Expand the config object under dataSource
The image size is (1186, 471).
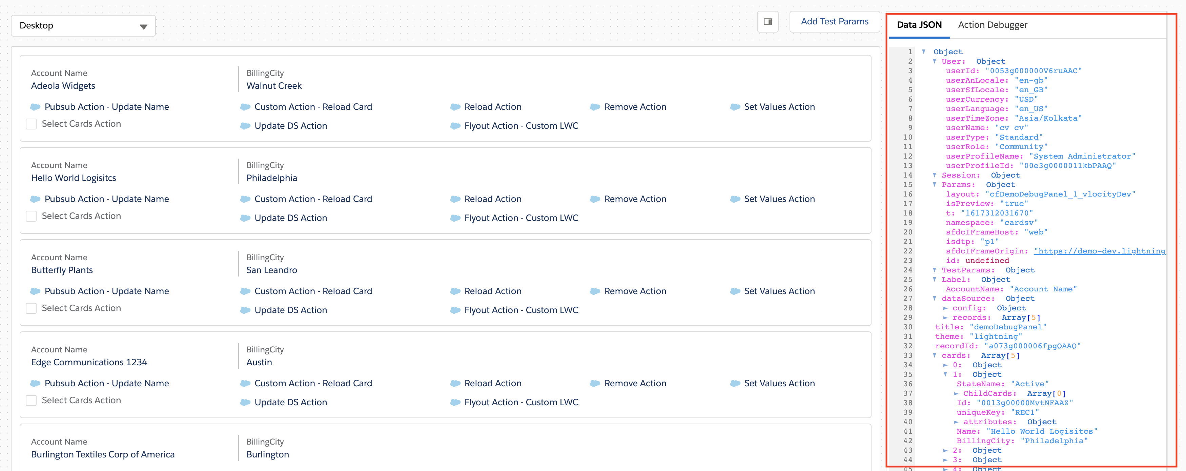tap(945, 308)
